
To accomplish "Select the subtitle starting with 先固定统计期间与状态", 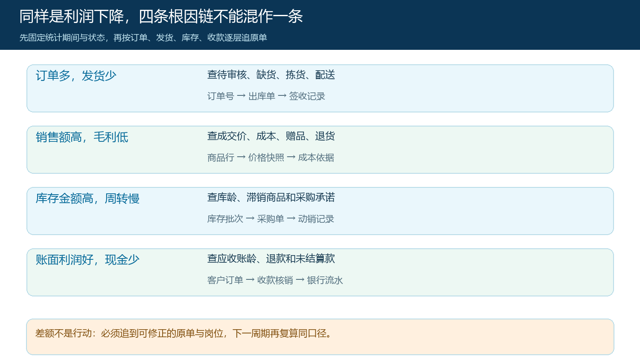I will [x=143, y=37].
